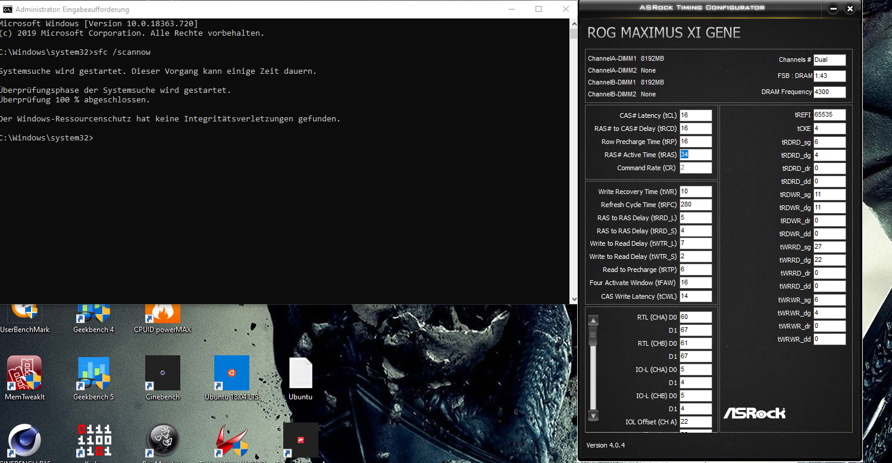The width and height of the screenshot is (892, 463).
Task: Click the Write Recovery Time (tWR) field
Action: pyautogui.click(x=696, y=192)
